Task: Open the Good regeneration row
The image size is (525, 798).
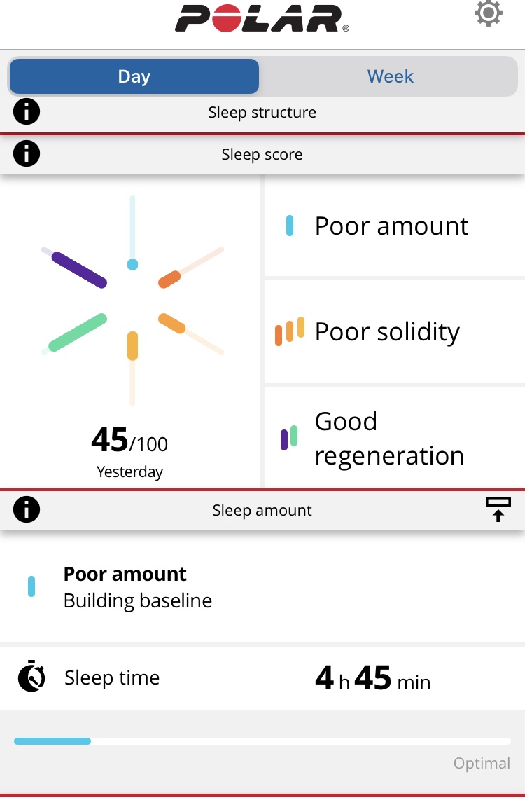Action: [395, 438]
